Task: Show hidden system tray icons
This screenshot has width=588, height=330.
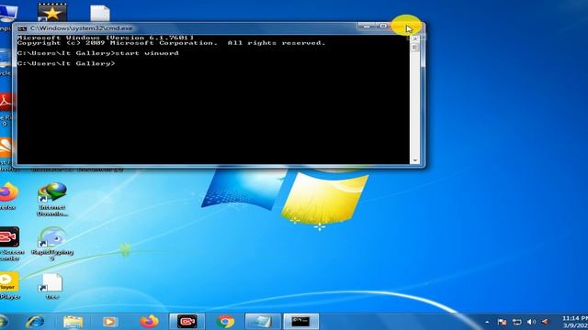Action: pos(487,322)
